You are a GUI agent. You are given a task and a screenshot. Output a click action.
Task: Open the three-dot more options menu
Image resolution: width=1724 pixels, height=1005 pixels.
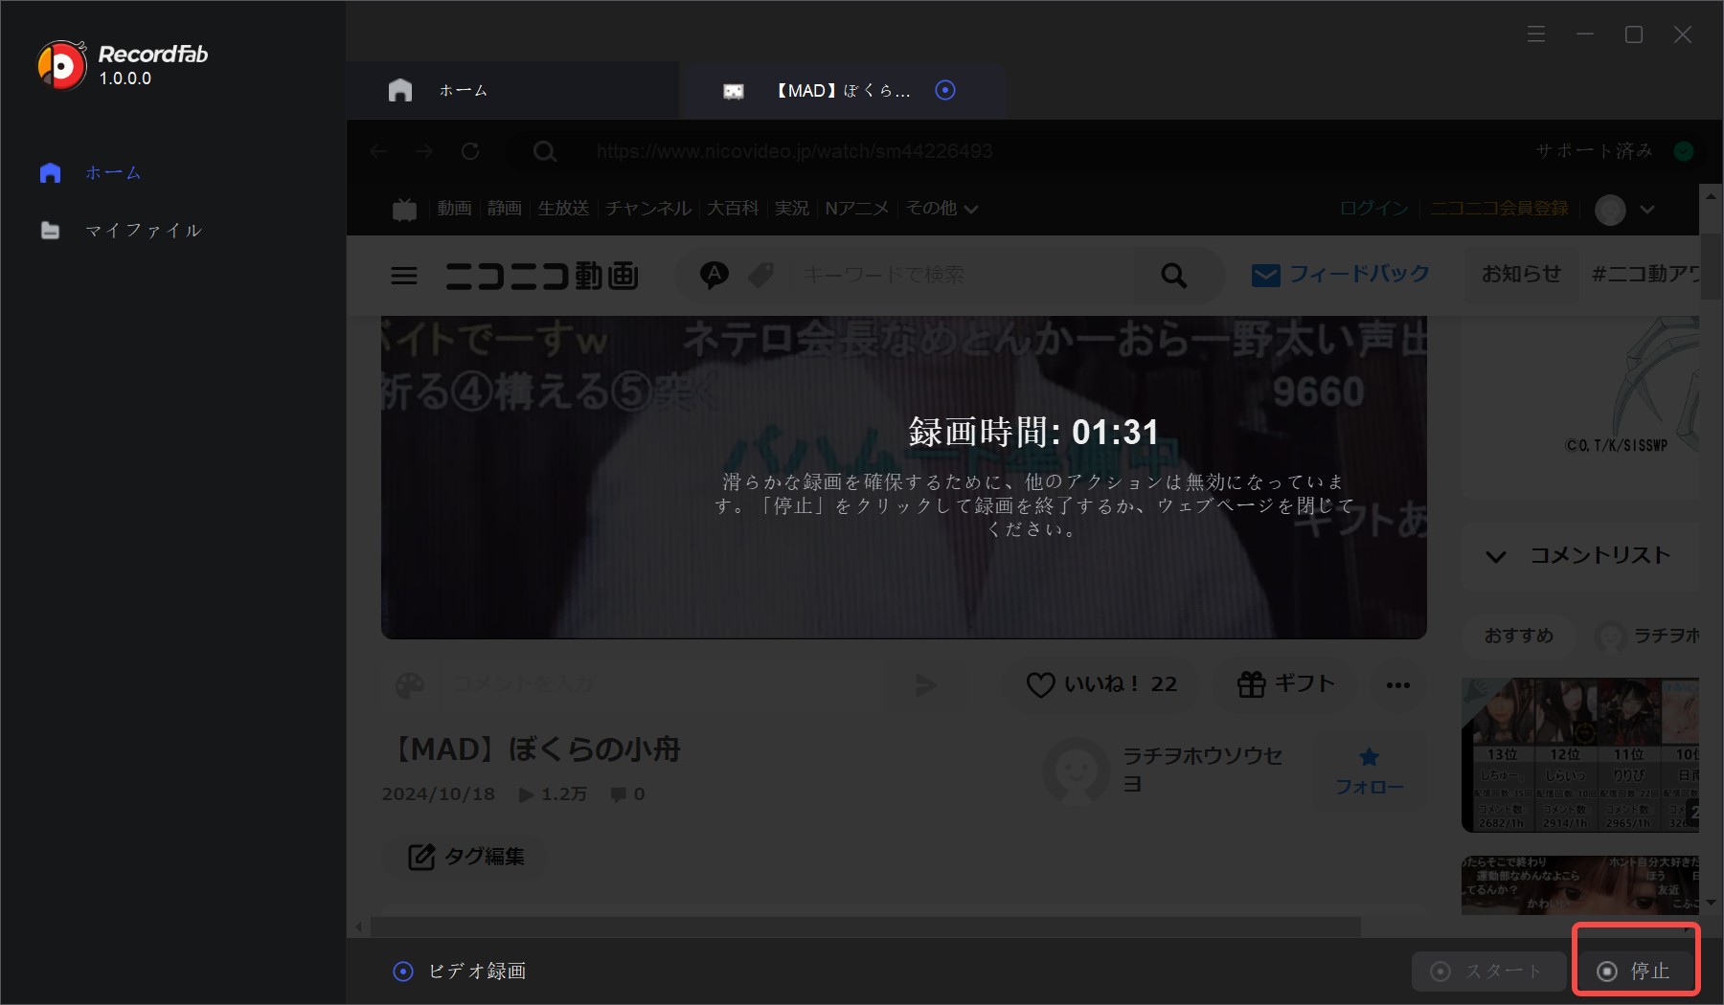pyautogui.click(x=1398, y=684)
